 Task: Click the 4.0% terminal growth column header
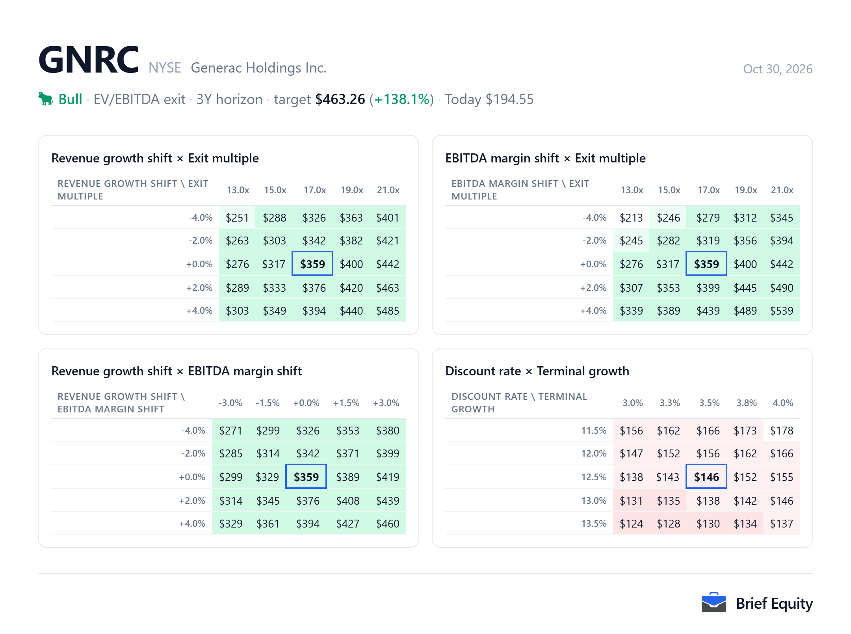(783, 403)
